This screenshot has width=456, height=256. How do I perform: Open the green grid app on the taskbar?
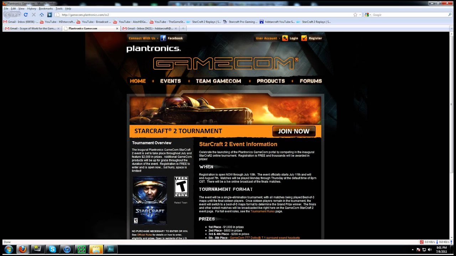click(x=82, y=249)
